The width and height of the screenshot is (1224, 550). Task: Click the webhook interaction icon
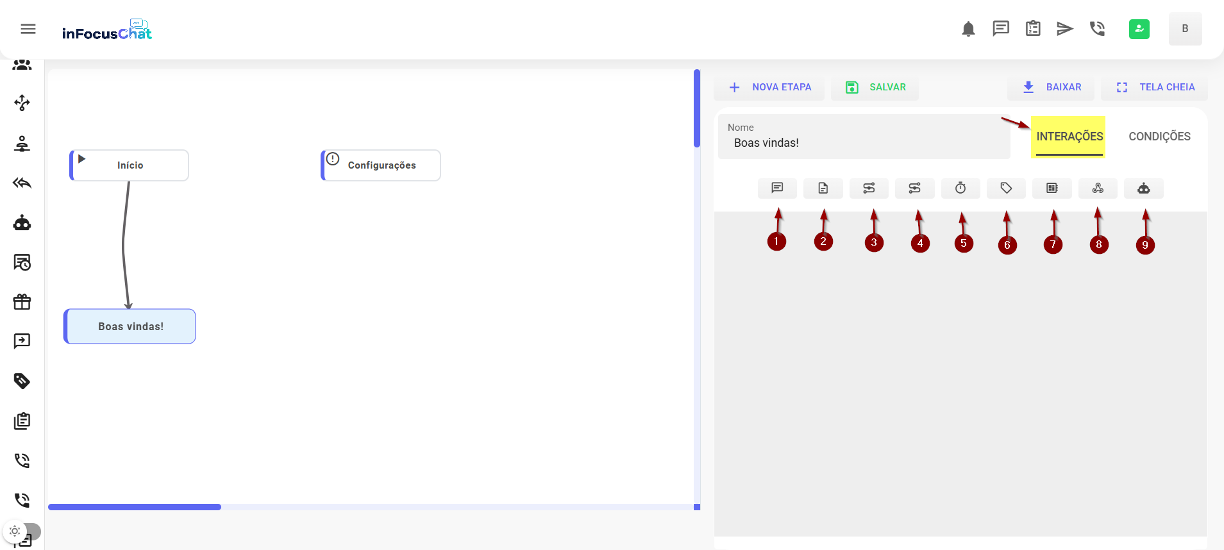[1098, 188]
